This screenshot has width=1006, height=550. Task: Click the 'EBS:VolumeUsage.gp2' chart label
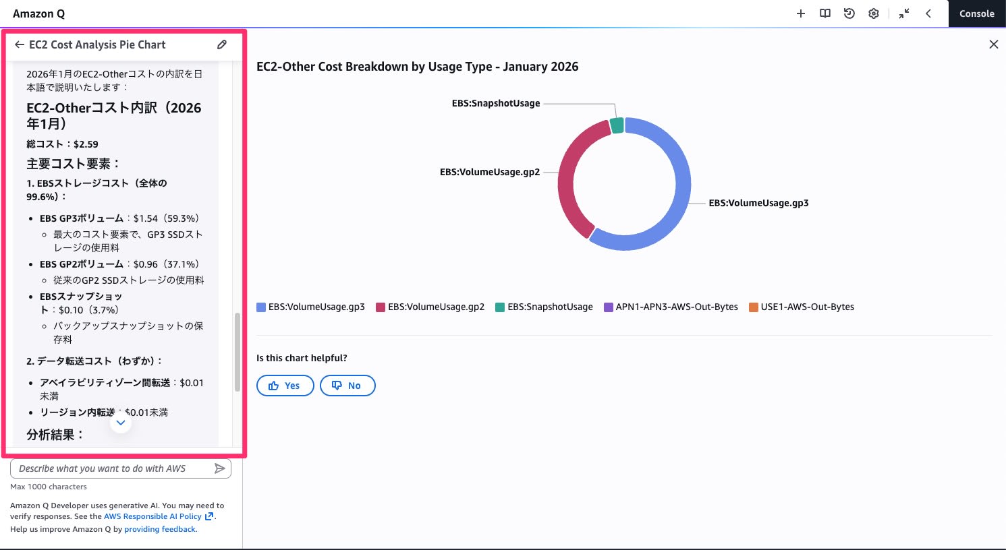(490, 172)
